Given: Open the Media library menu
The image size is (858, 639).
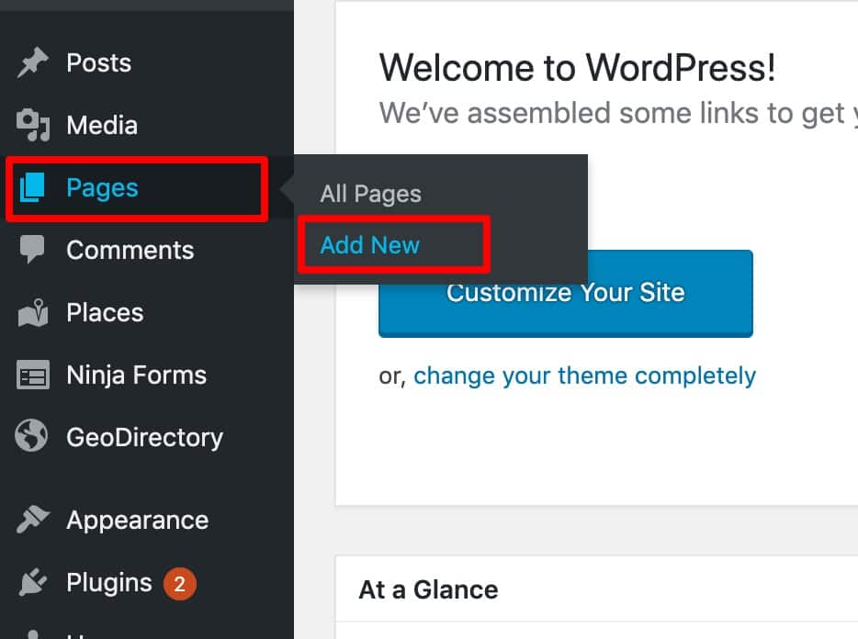Looking at the screenshot, I should click(x=102, y=126).
